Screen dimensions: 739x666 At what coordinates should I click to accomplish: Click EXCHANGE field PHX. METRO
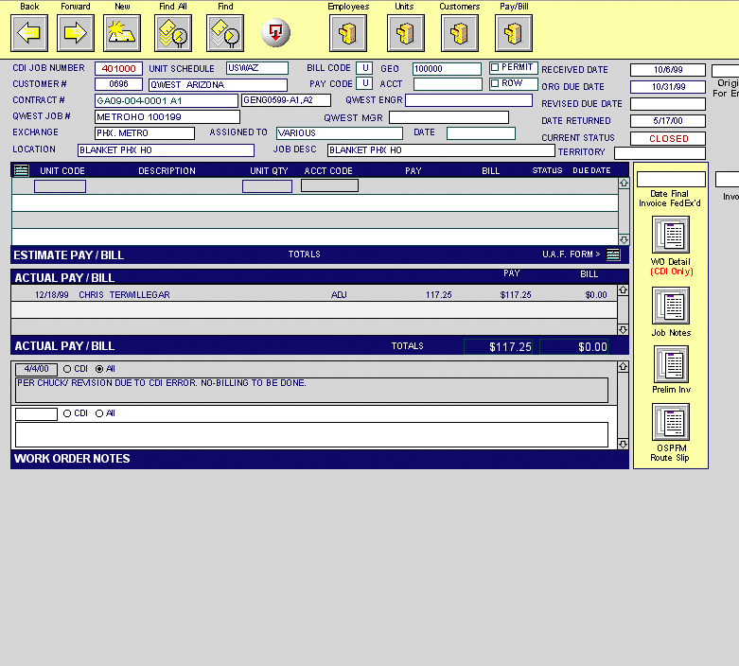[x=145, y=133]
